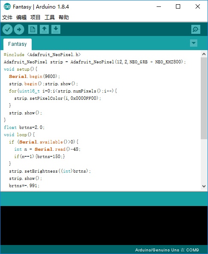
Task: Save sketch using the down-arrow icon
Action: 56,29
